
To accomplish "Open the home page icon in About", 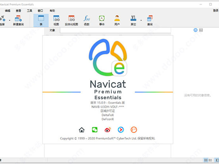I will (x=82, y=130).
